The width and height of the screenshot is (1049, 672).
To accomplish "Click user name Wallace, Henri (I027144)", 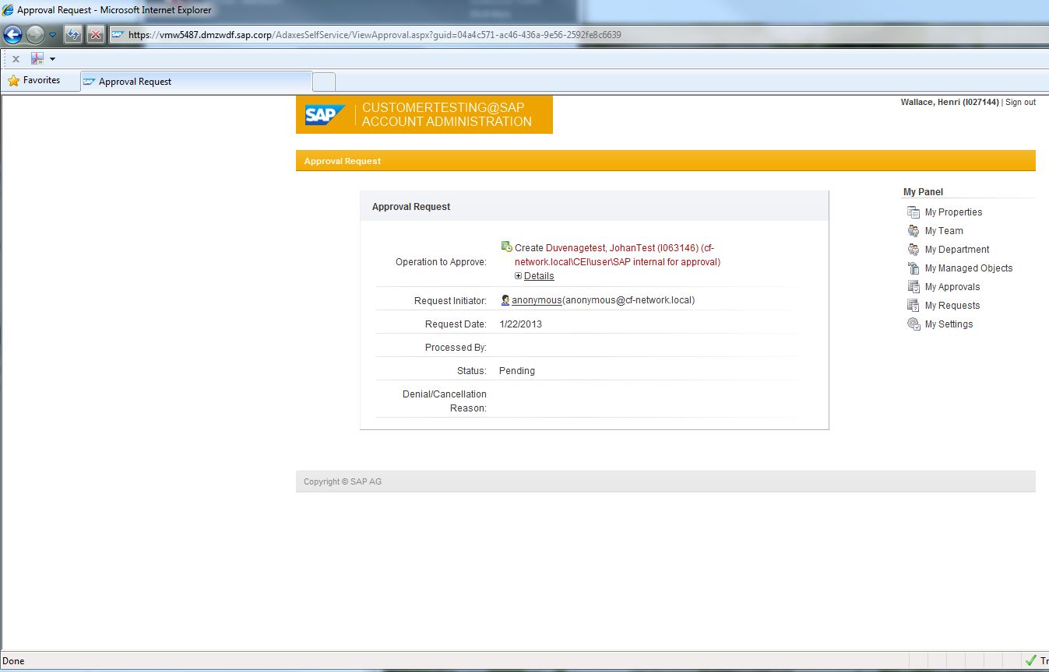I will 949,102.
